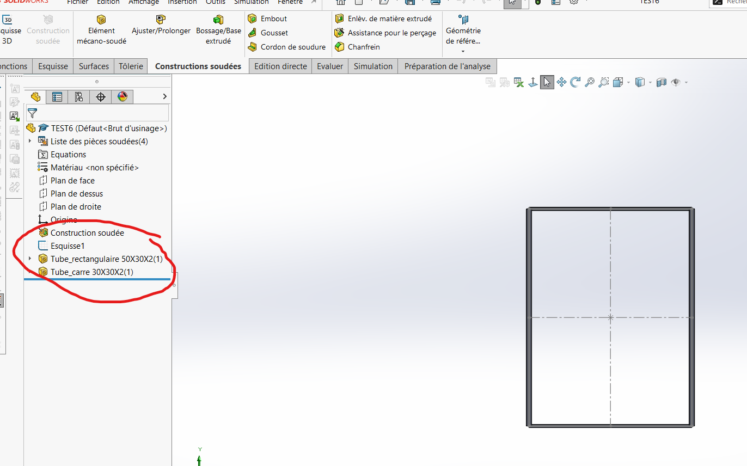Screen dimensions: 747x466
Task: Expand the Tube_rectangulaire 50X30X2(1) feature
Action: click(x=30, y=259)
